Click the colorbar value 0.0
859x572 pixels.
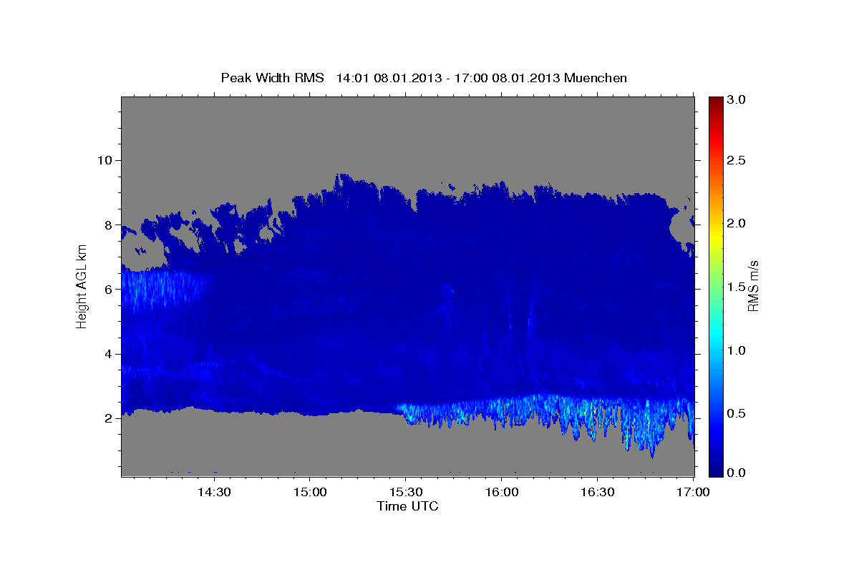[737, 473]
